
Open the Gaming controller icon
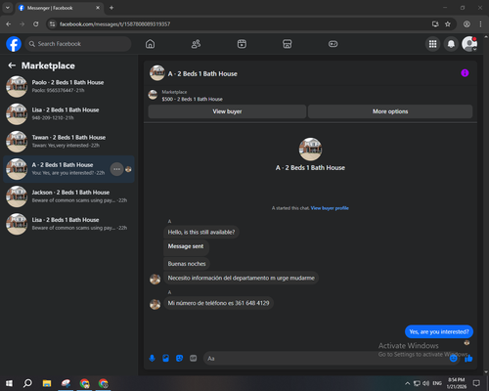[333, 44]
